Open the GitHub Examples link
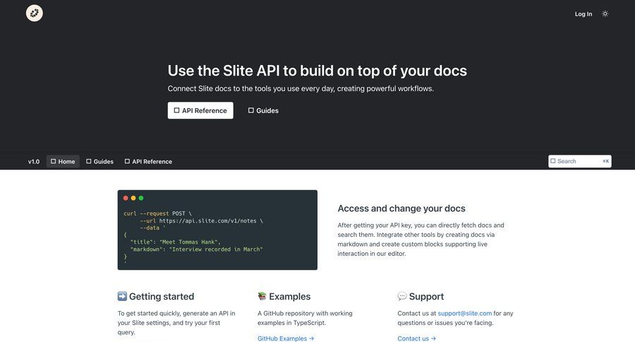The image size is (635, 342). [x=285, y=338]
